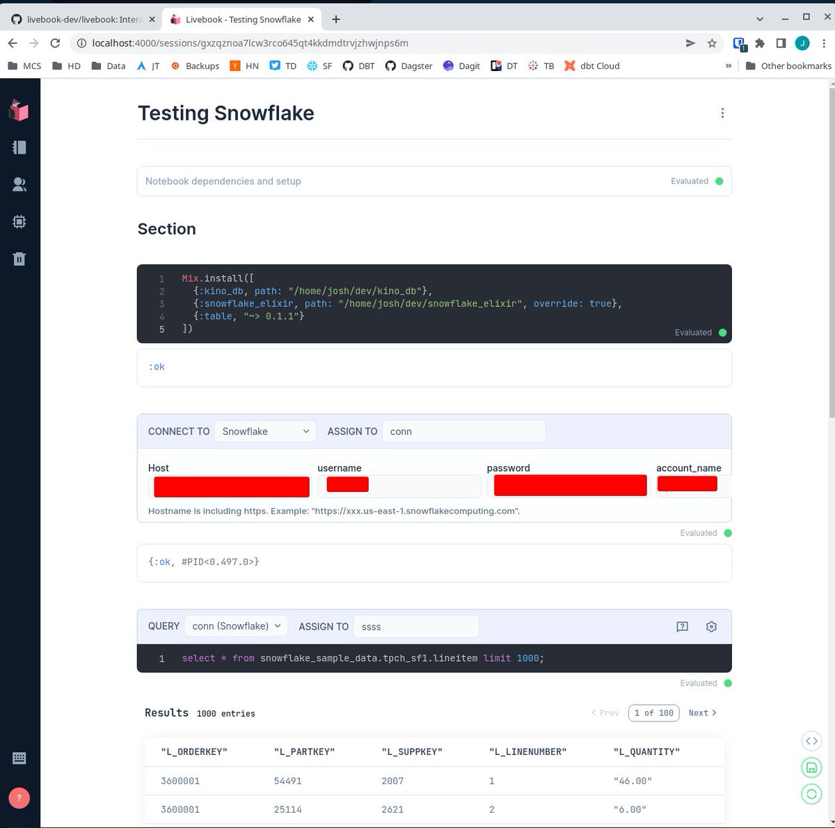Open the dbt Cloud bookmark
835x828 pixels.
pos(591,65)
